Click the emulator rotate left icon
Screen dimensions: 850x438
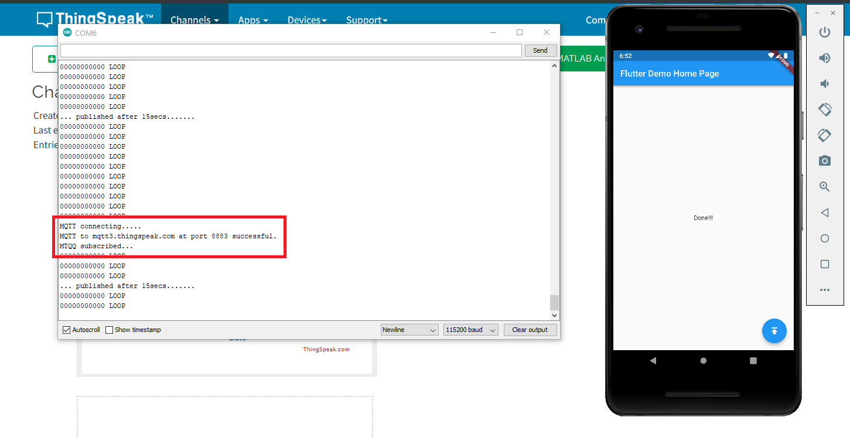(824, 109)
